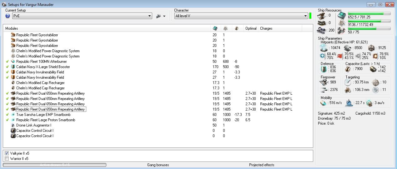Click the powergrid usage bar 9136 / 11732.49

click(369, 21)
